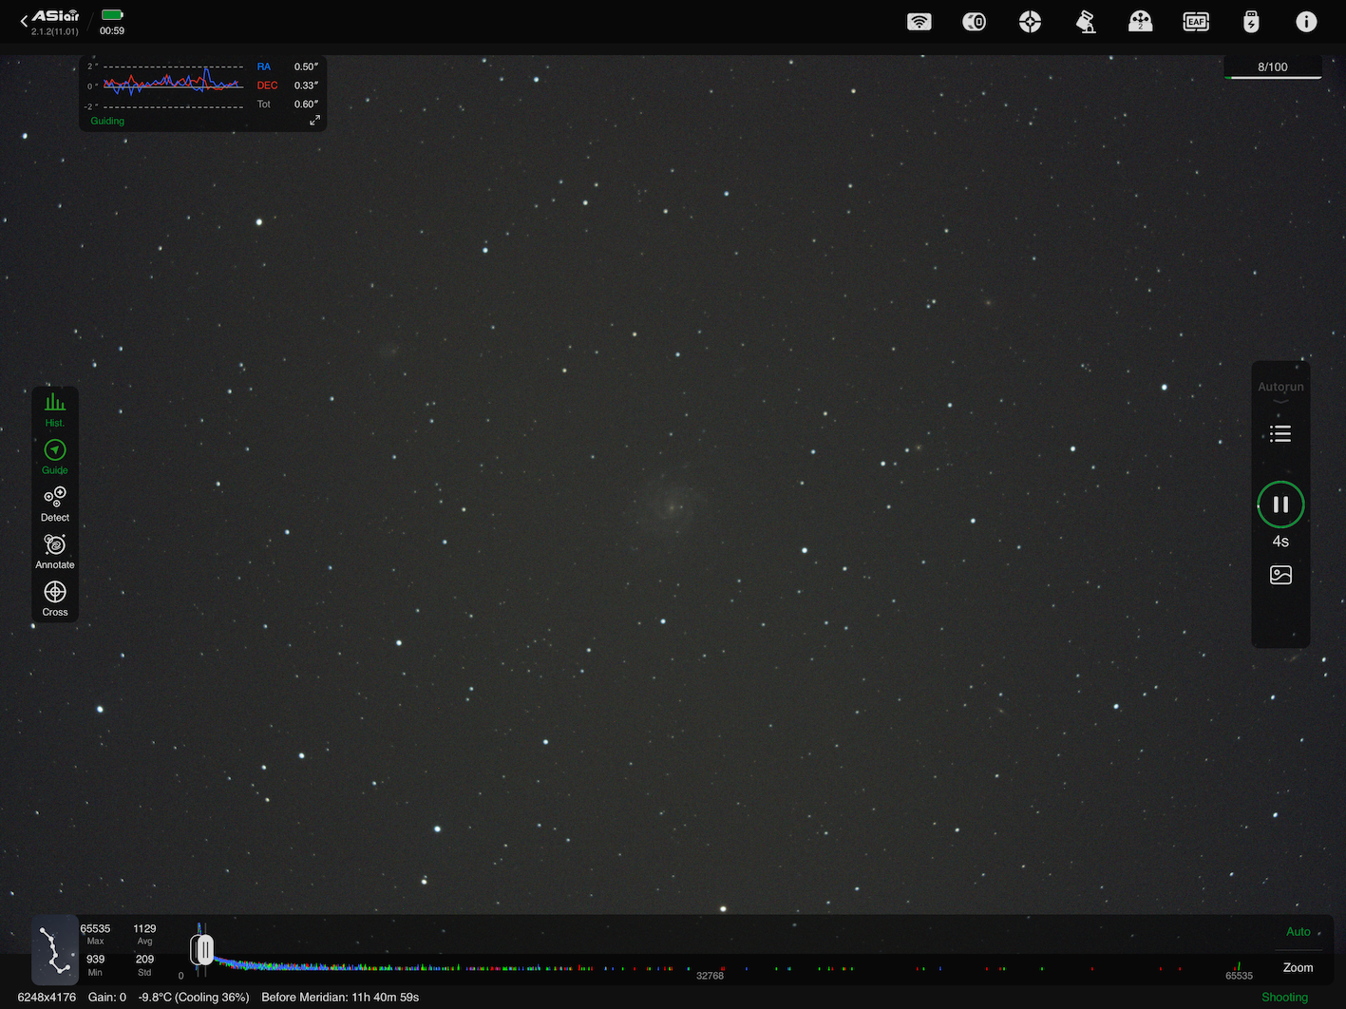The width and height of the screenshot is (1346, 1009).
Task: Adjust the histogram stretch slider handle
Action: click(202, 949)
